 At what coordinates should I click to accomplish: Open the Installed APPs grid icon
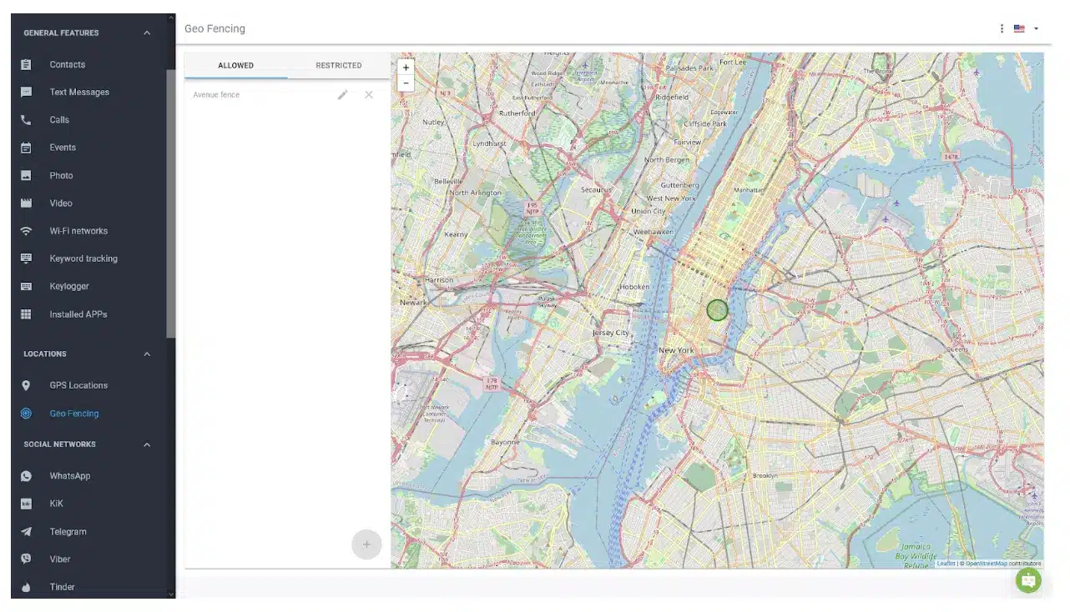click(26, 314)
